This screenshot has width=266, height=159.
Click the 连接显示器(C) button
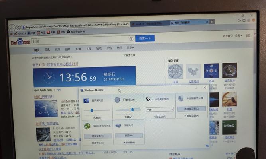pos(191,109)
